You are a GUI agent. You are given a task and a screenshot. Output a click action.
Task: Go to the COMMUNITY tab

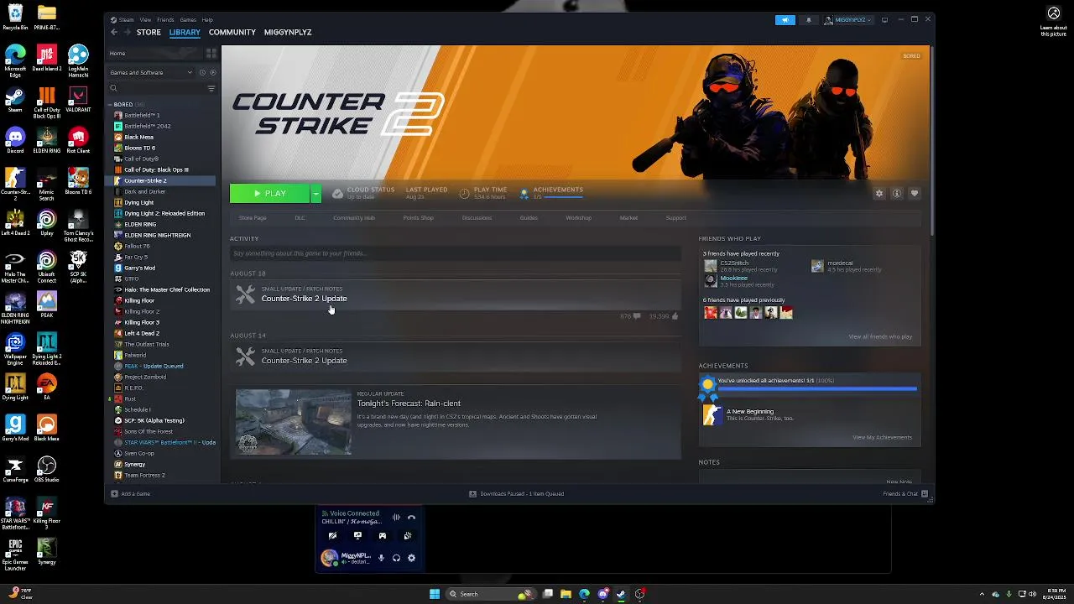(232, 32)
